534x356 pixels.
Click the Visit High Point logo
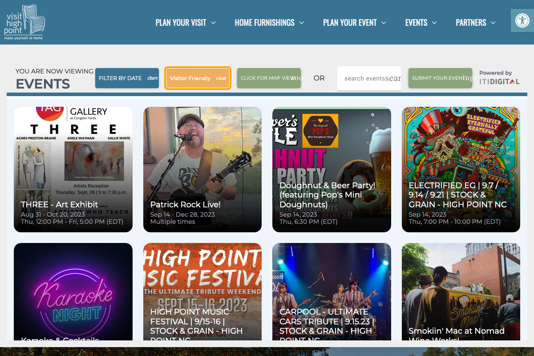pos(25,22)
